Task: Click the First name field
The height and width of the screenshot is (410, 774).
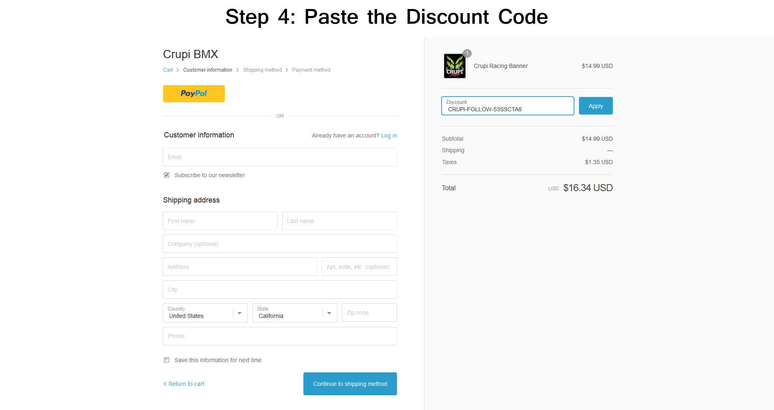Action: 220,221
